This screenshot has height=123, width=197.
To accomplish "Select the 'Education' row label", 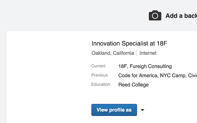I will (x=101, y=84).
